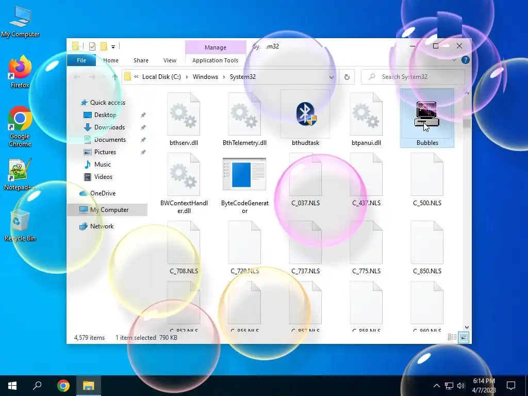528x396 pixels.
Task: Click the System32 breadcrumb segment
Action: pyautogui.click(x=243, y=77)
